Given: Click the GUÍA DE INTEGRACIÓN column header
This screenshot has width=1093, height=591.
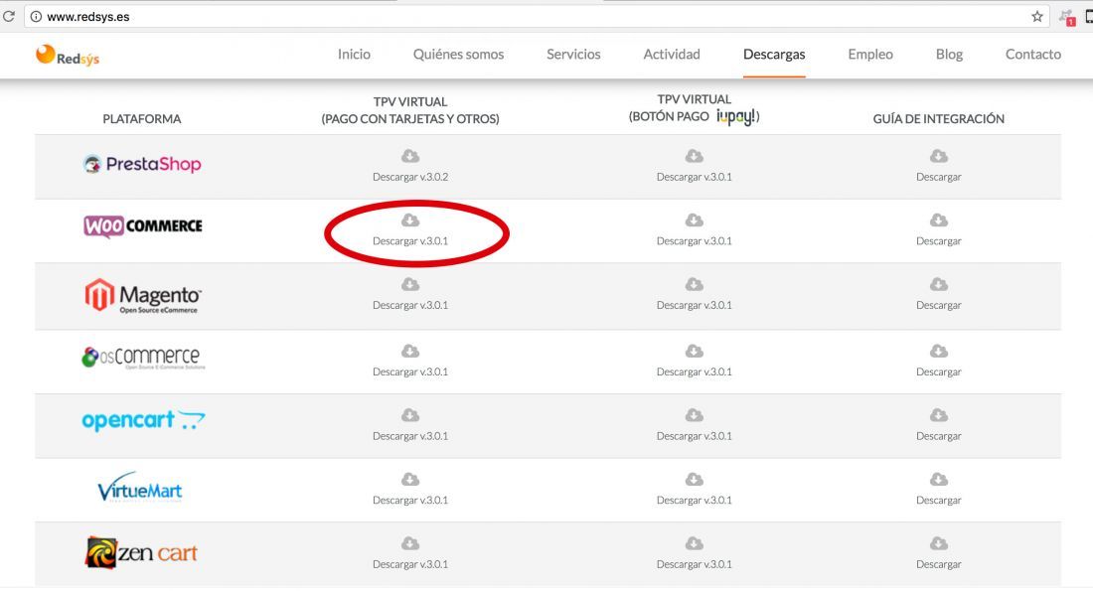Looking at the screenshot, I should click(939, 119).
